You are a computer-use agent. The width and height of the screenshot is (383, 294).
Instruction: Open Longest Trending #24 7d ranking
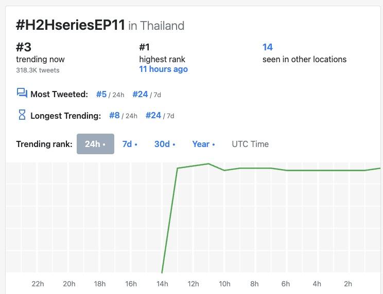click(x=153, y=116)
